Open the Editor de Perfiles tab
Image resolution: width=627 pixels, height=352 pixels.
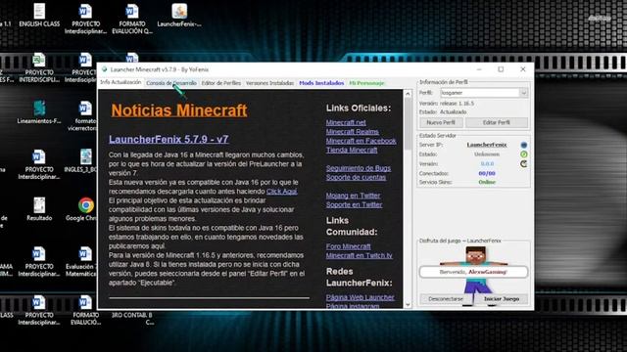(x=221, y=83)
